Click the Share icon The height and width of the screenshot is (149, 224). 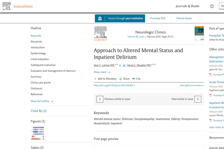point(120,79)
